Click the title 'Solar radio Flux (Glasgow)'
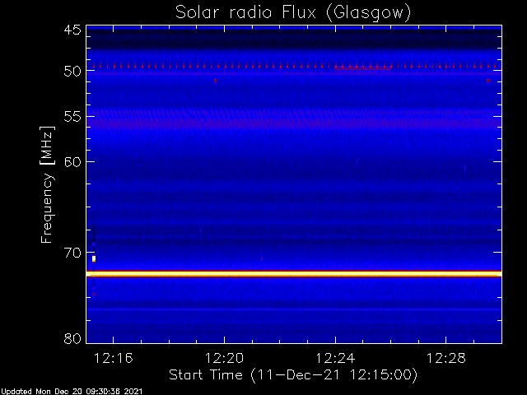 (x=293, y=13)
